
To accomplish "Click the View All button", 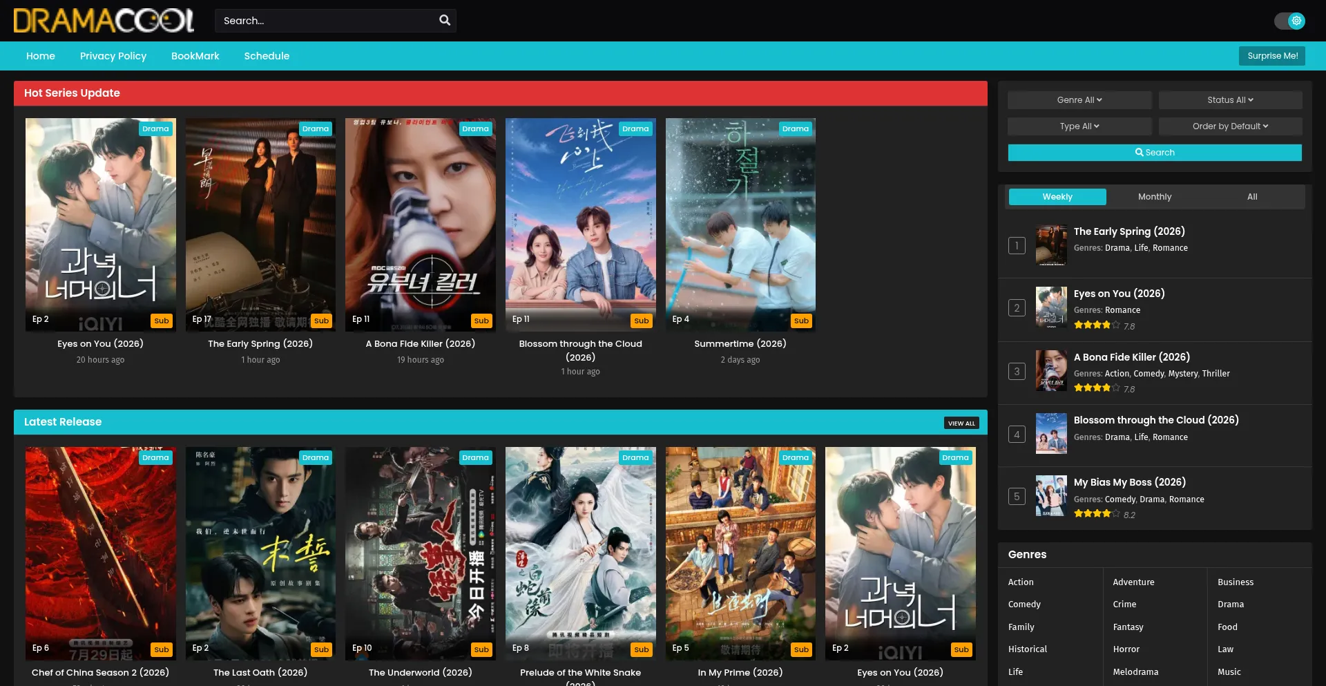I will (961, 423).
